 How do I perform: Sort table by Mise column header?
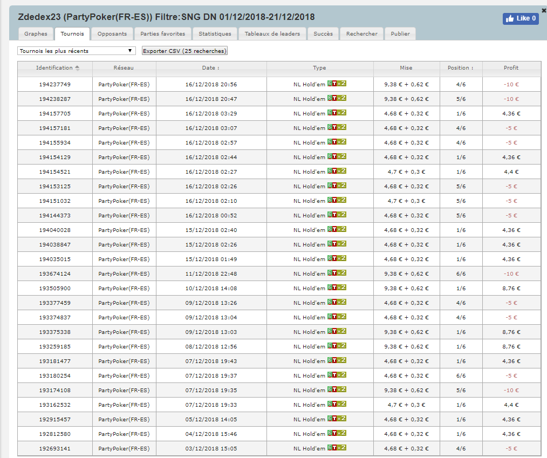click(406, 68)
